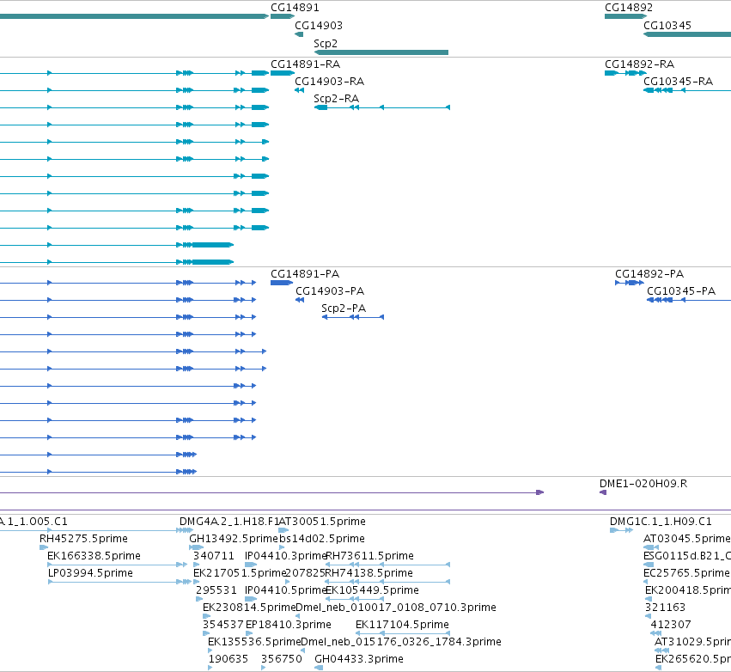Select the CG14892-RA transcript label
The height and width of the screenshot is (672, 731).
click(x=639, y=64)
